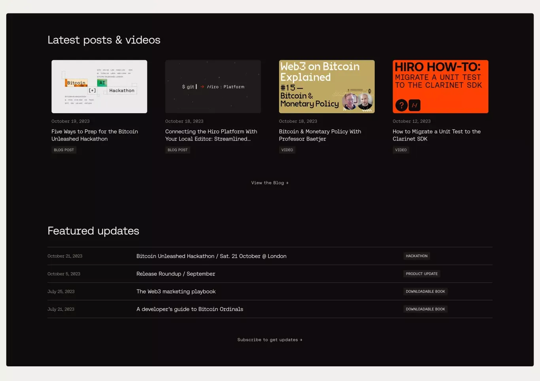
Task: Click BLOG POST tag under Five Ways post
Action: tap(64, 150)
